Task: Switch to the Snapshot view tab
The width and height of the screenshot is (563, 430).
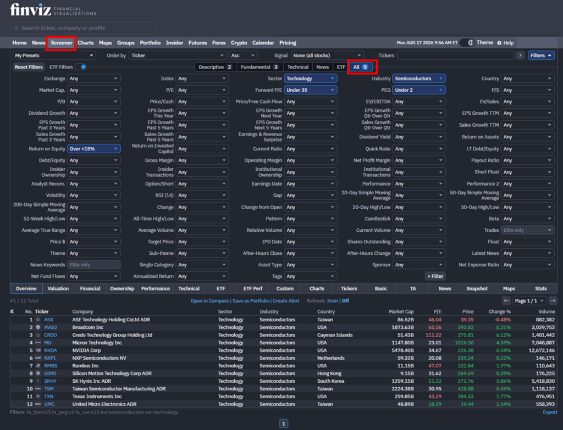Action: 477,288
